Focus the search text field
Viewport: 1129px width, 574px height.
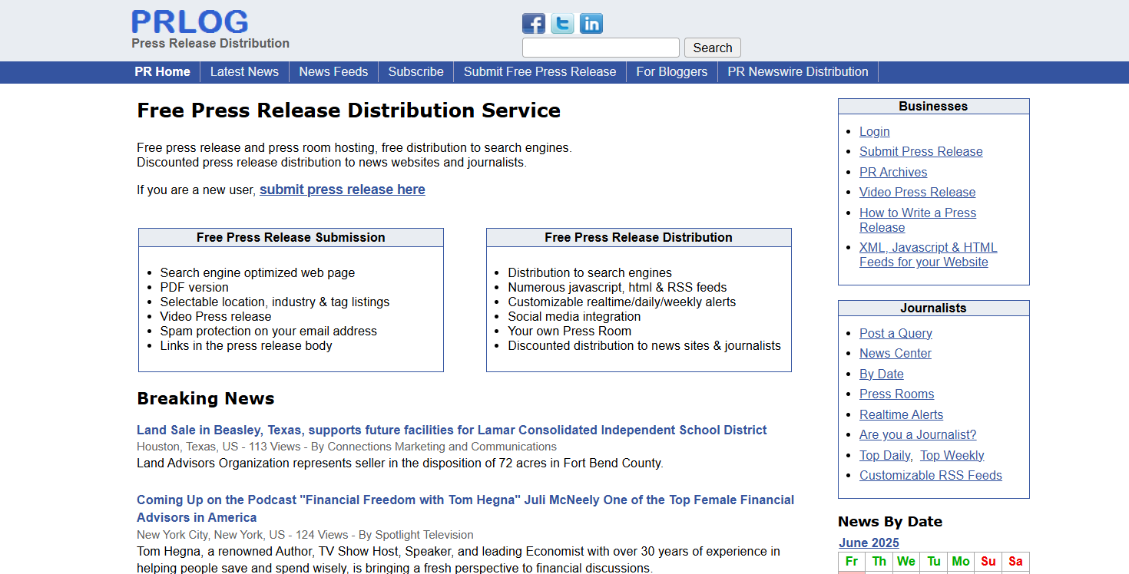pos(601,48)
